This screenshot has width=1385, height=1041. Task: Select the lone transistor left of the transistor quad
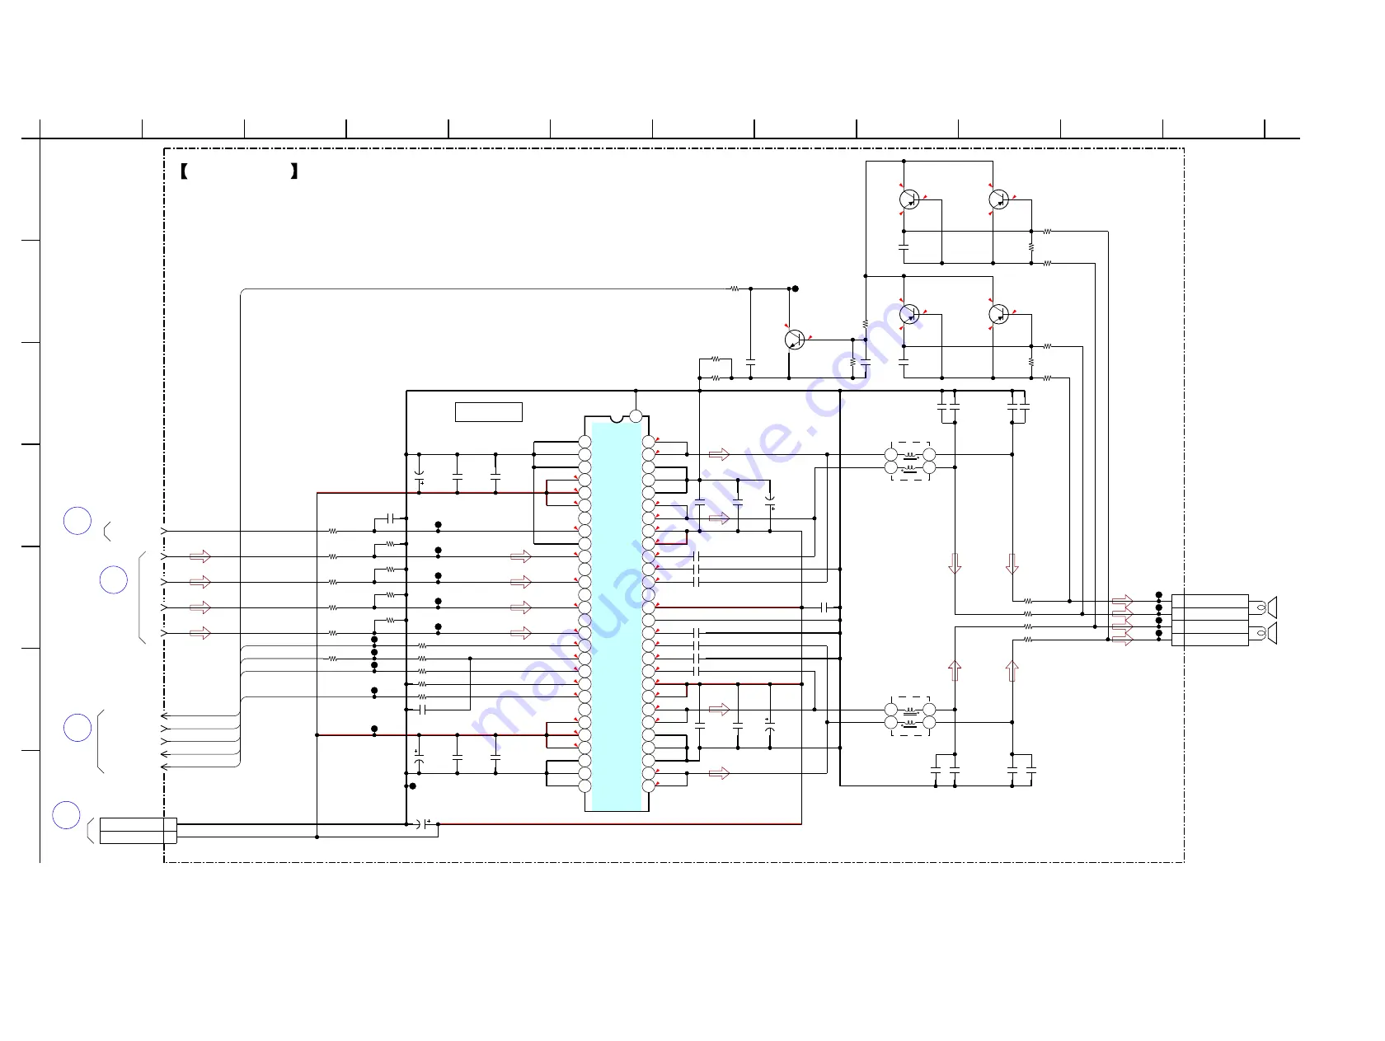click(794, 340)
